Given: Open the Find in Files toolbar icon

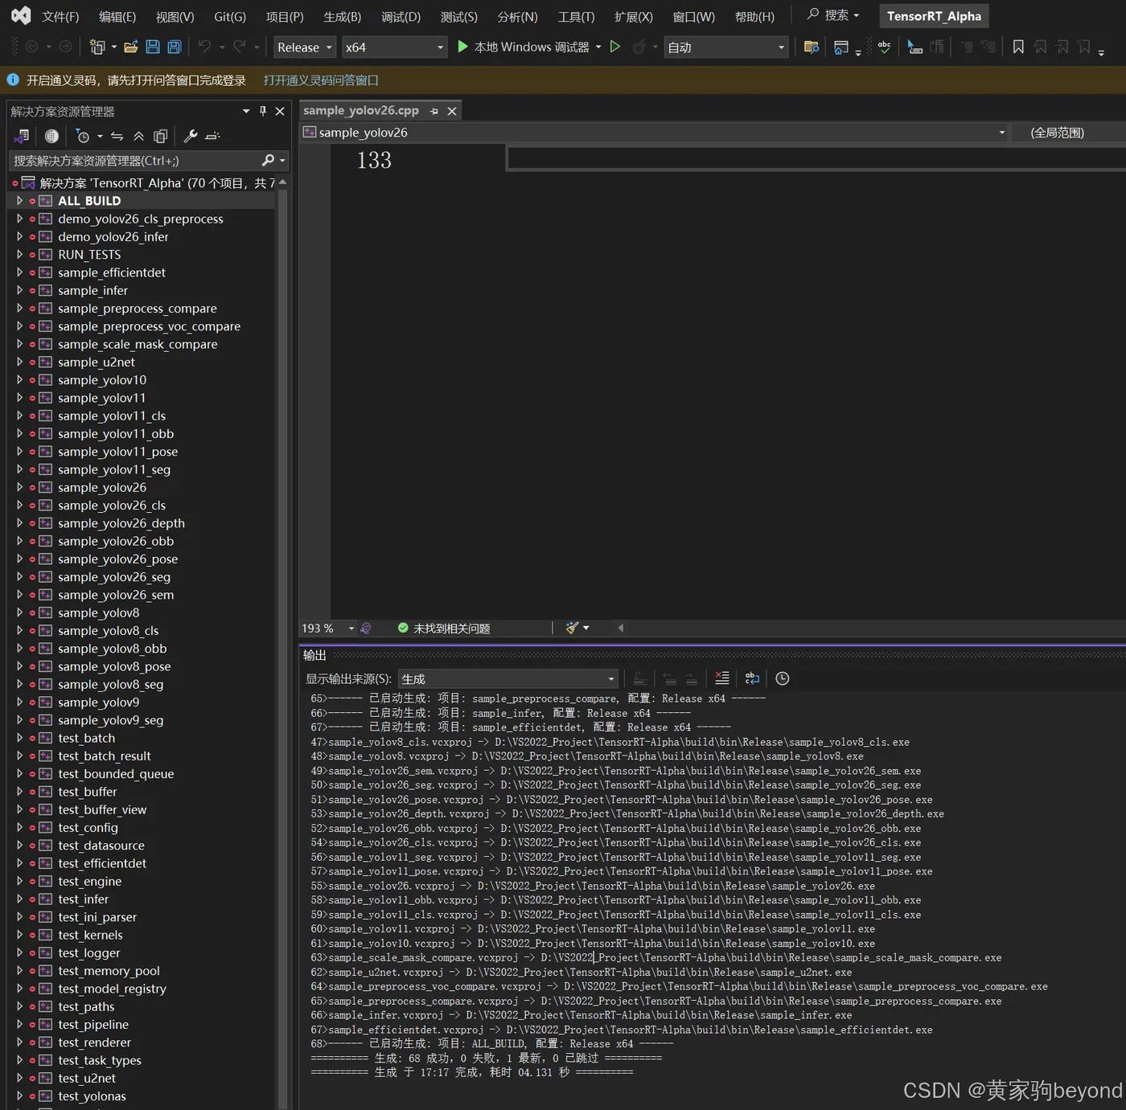Looking at the screenshot, I should click(811, 47).
